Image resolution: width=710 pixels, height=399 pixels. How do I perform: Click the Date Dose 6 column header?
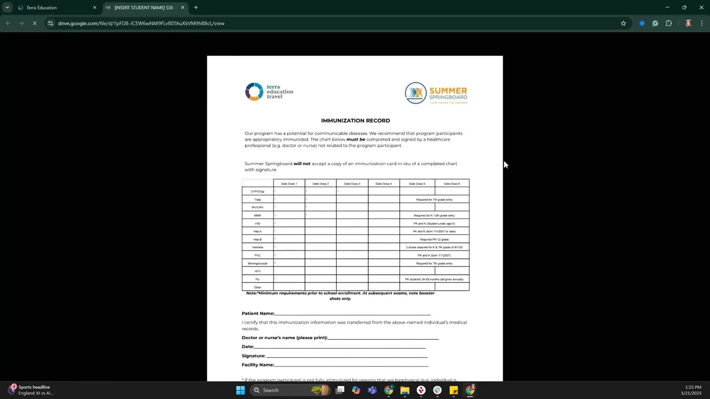[452, 183]
